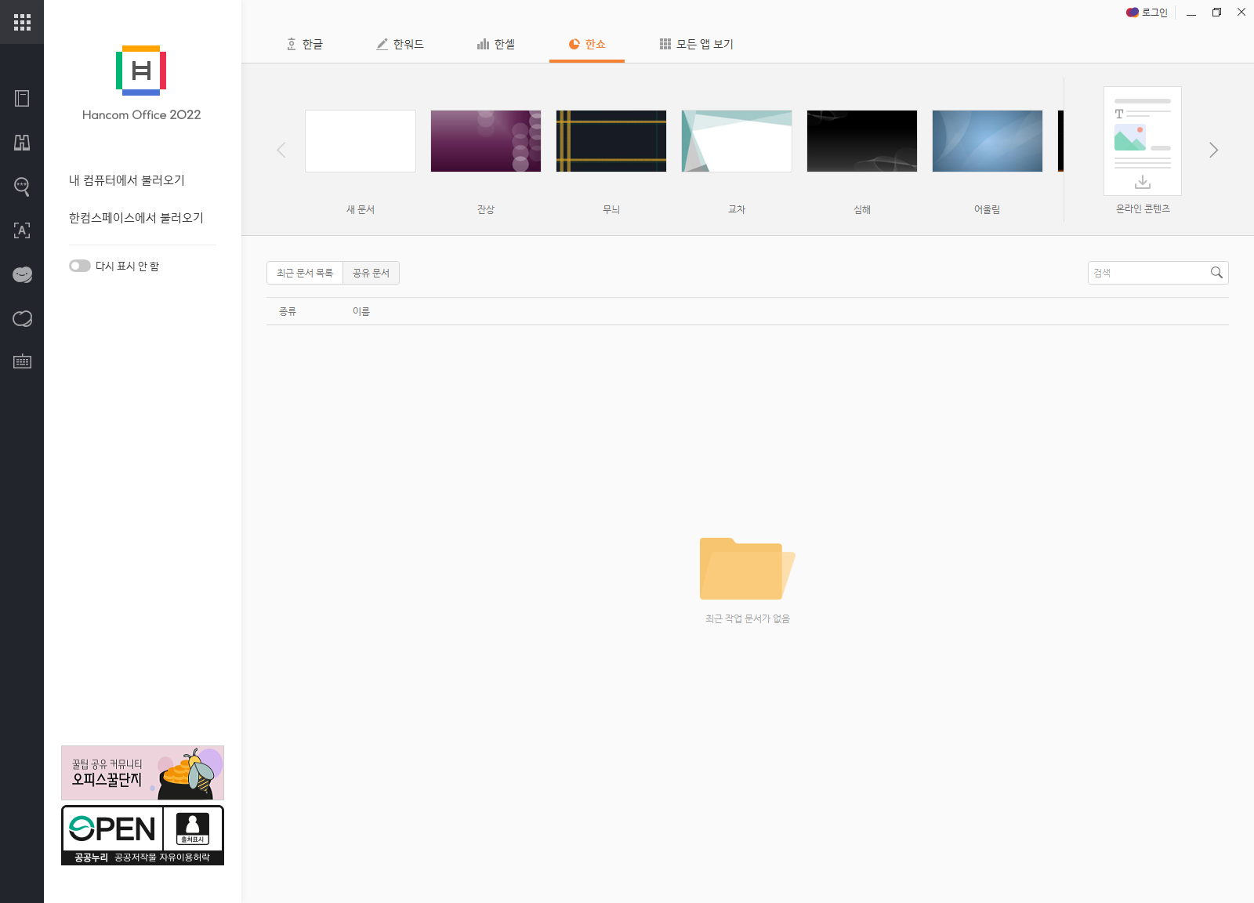Switch to the 공유 문서 tab
The height and width of the screenshot is (903, 1254).
[x=371, y=273]
